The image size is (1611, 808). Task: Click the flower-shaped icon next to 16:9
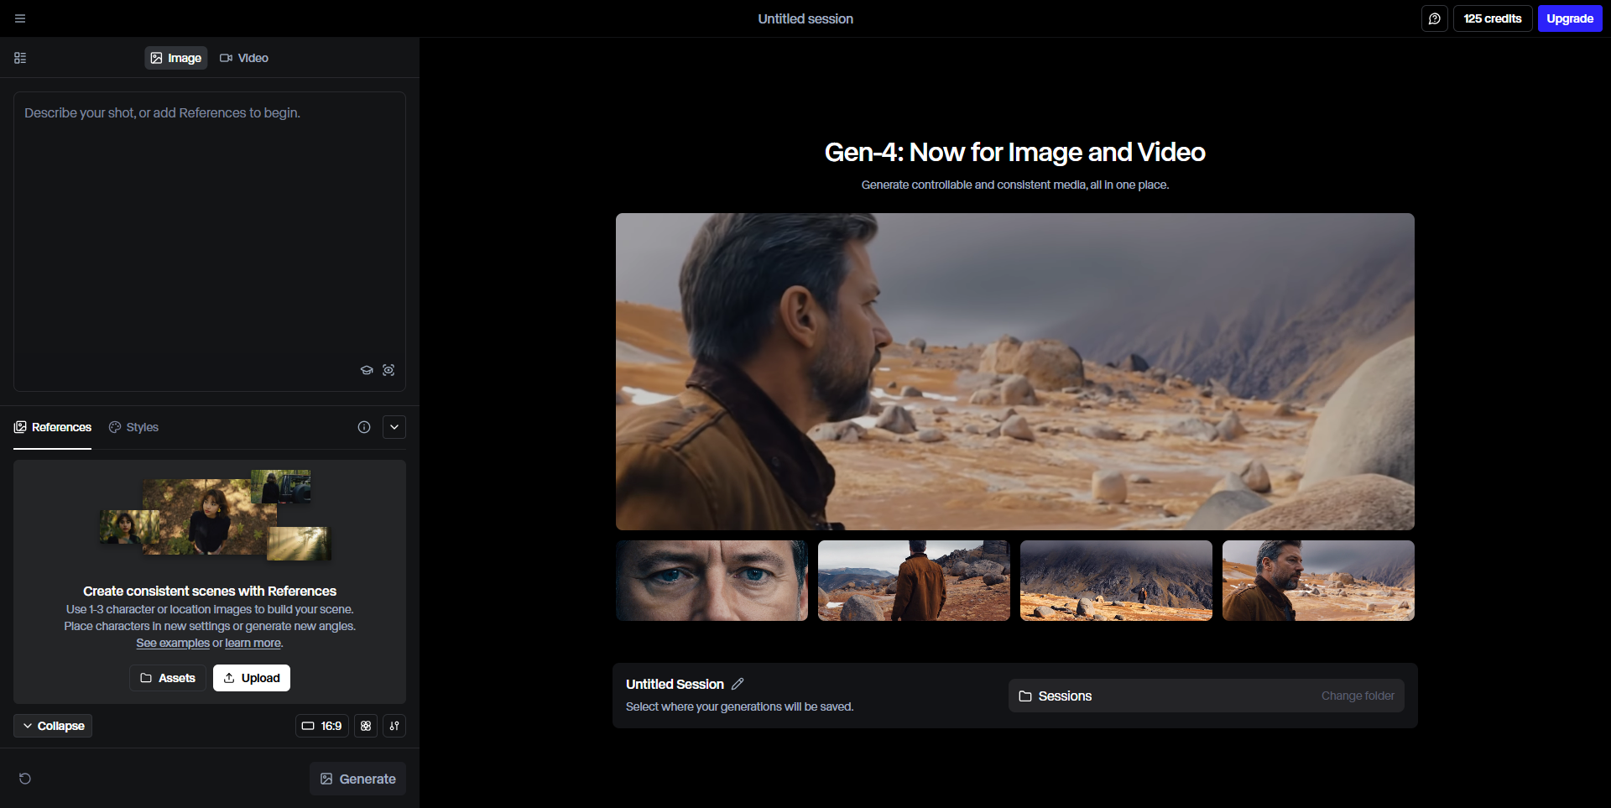tap(366, 726)
